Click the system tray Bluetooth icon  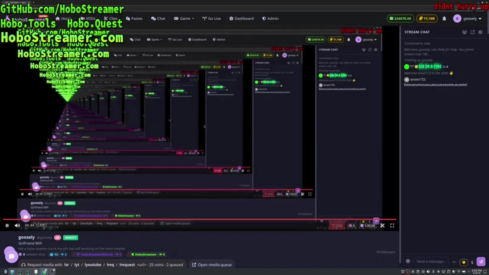click(x=434, y=272)
